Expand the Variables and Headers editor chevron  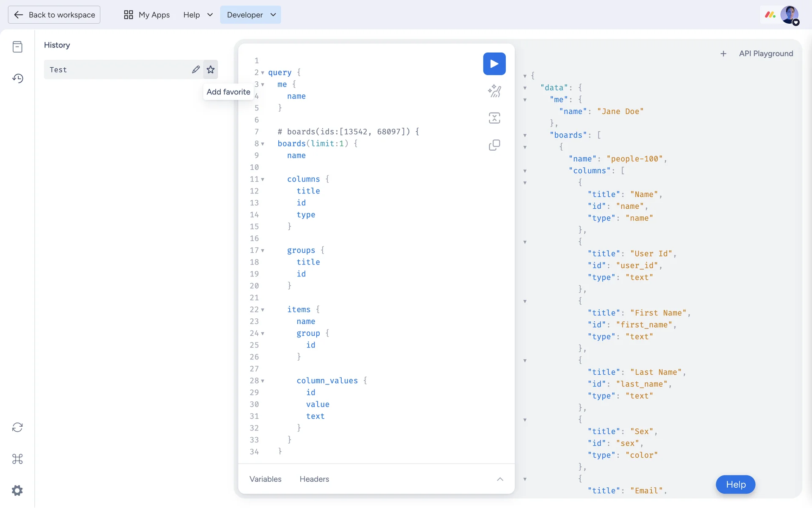(x=500, y=479)
